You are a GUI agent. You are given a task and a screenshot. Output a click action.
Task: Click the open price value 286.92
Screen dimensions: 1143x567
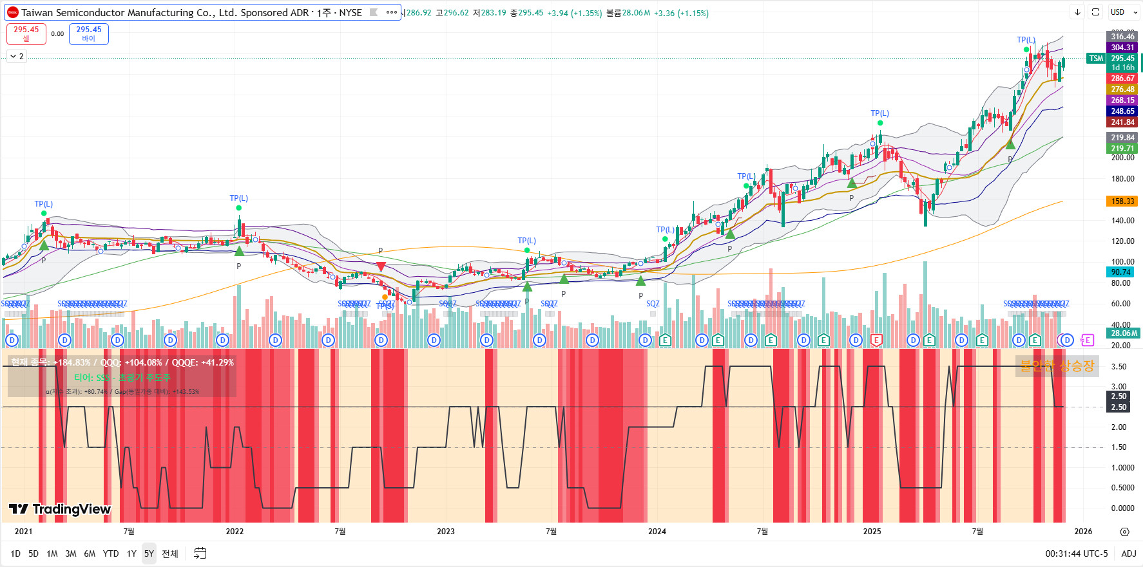click(x=419, y=13)
